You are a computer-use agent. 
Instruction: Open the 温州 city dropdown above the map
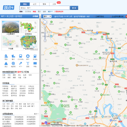[x=47, y=16]
